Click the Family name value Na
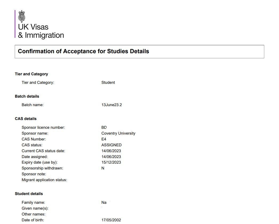 (x=104, y=202)
